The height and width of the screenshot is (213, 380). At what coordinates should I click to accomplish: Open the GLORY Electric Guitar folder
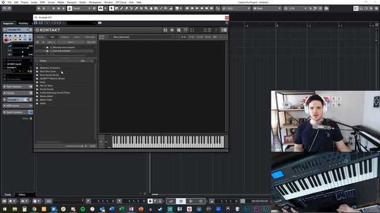[52, 79]
